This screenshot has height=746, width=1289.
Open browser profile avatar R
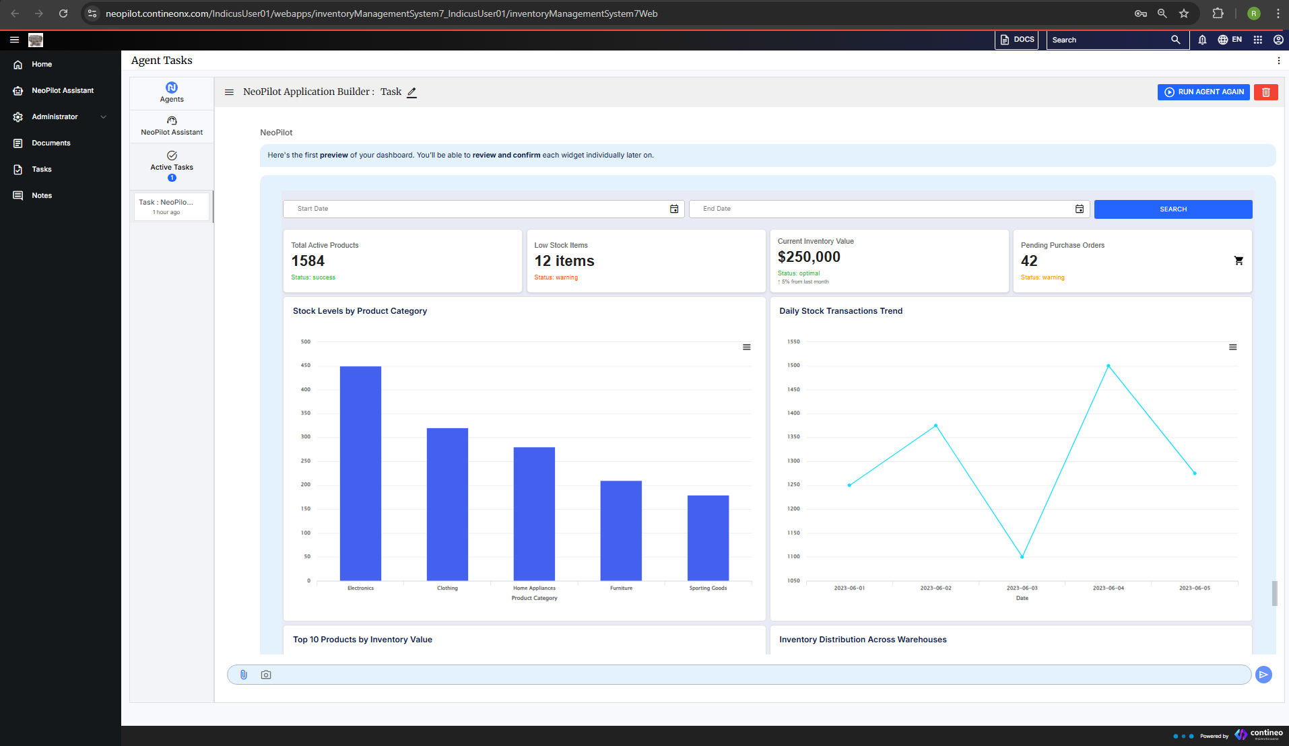tap(1254, 13)
